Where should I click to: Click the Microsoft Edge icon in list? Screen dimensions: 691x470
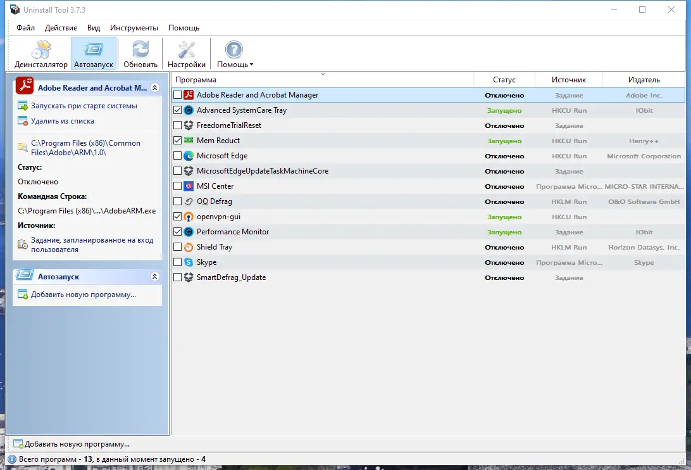click(189, 156)
